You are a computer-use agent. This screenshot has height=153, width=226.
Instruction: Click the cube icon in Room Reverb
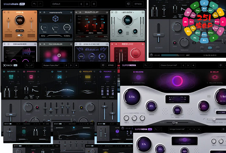pos(55,19)
